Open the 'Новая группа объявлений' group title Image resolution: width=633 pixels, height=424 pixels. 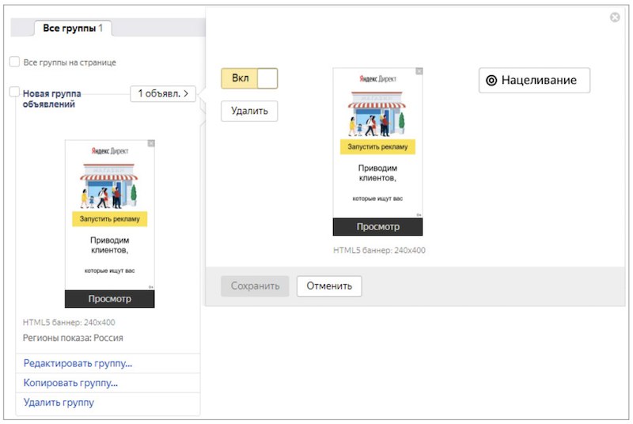tap(51, 99)
